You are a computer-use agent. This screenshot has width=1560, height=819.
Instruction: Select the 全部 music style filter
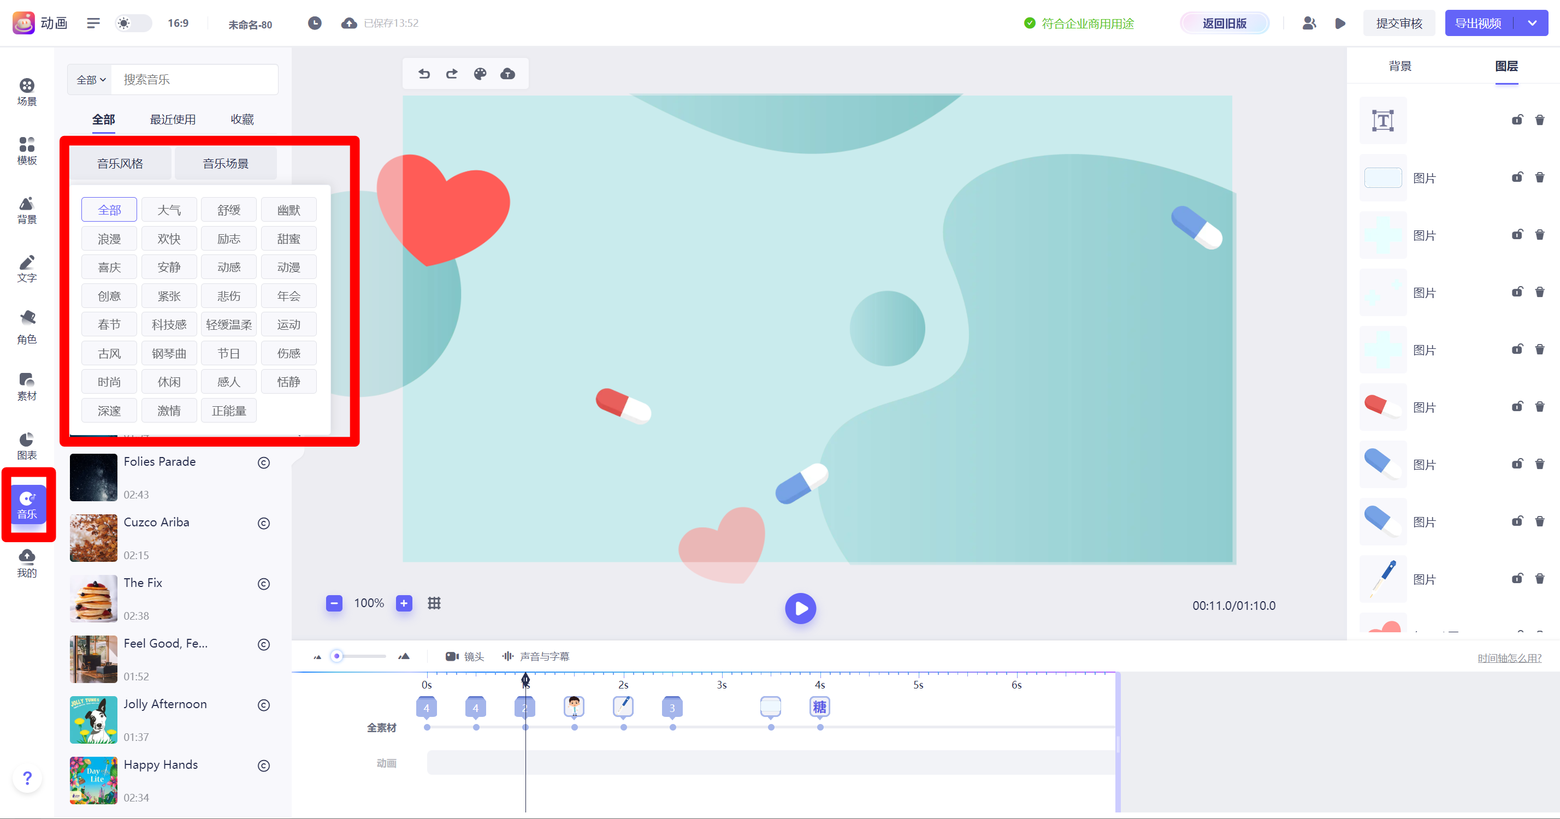(109, 210)
